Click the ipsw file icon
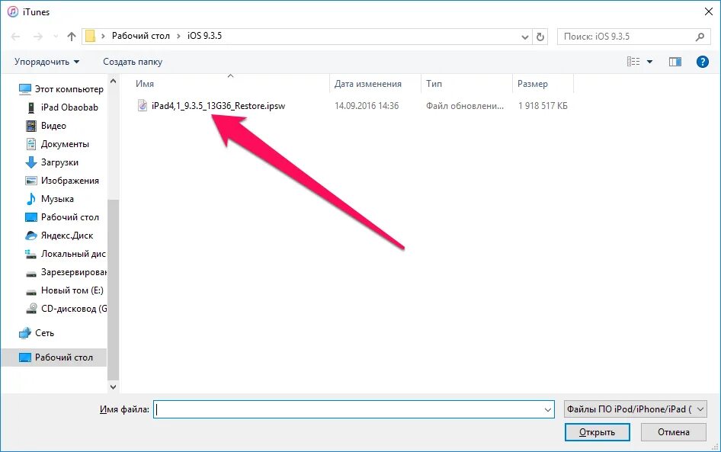 pyautogui.click(x=143, y=106)
